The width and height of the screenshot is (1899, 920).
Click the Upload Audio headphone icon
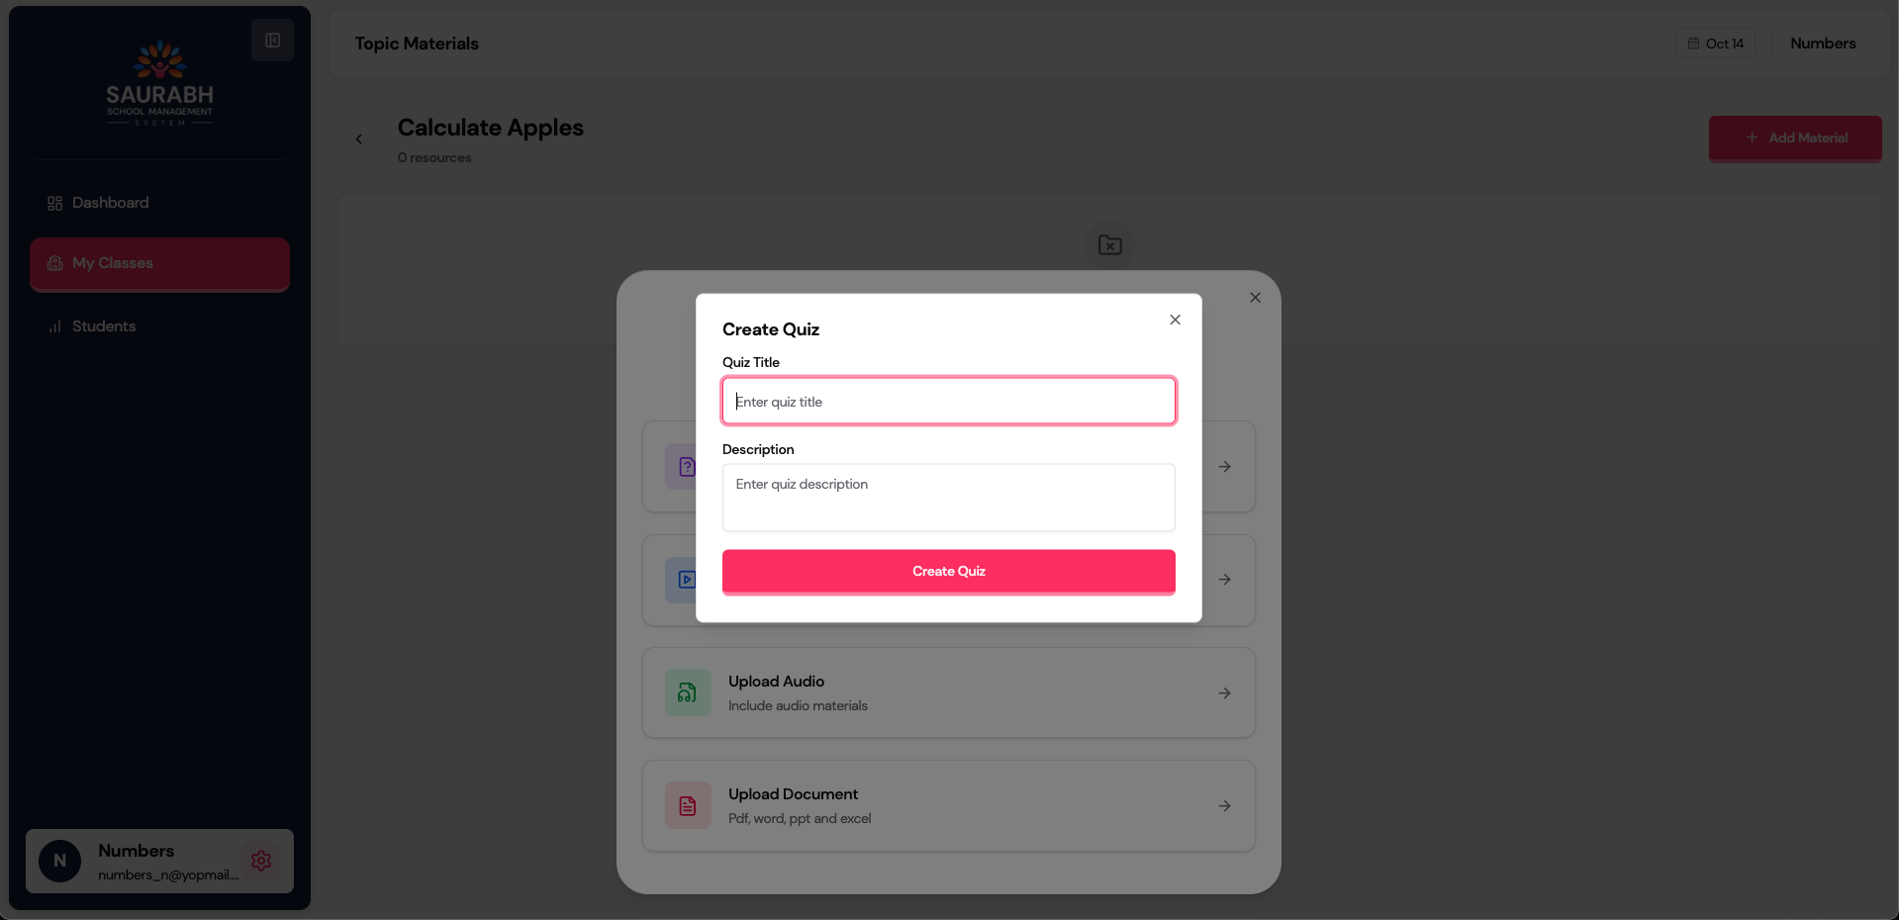(x=687, y=693)
